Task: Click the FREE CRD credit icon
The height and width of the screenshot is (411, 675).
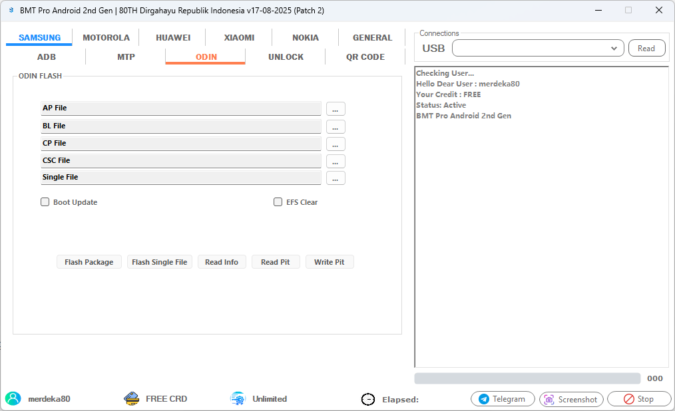Action: [132, 398]
